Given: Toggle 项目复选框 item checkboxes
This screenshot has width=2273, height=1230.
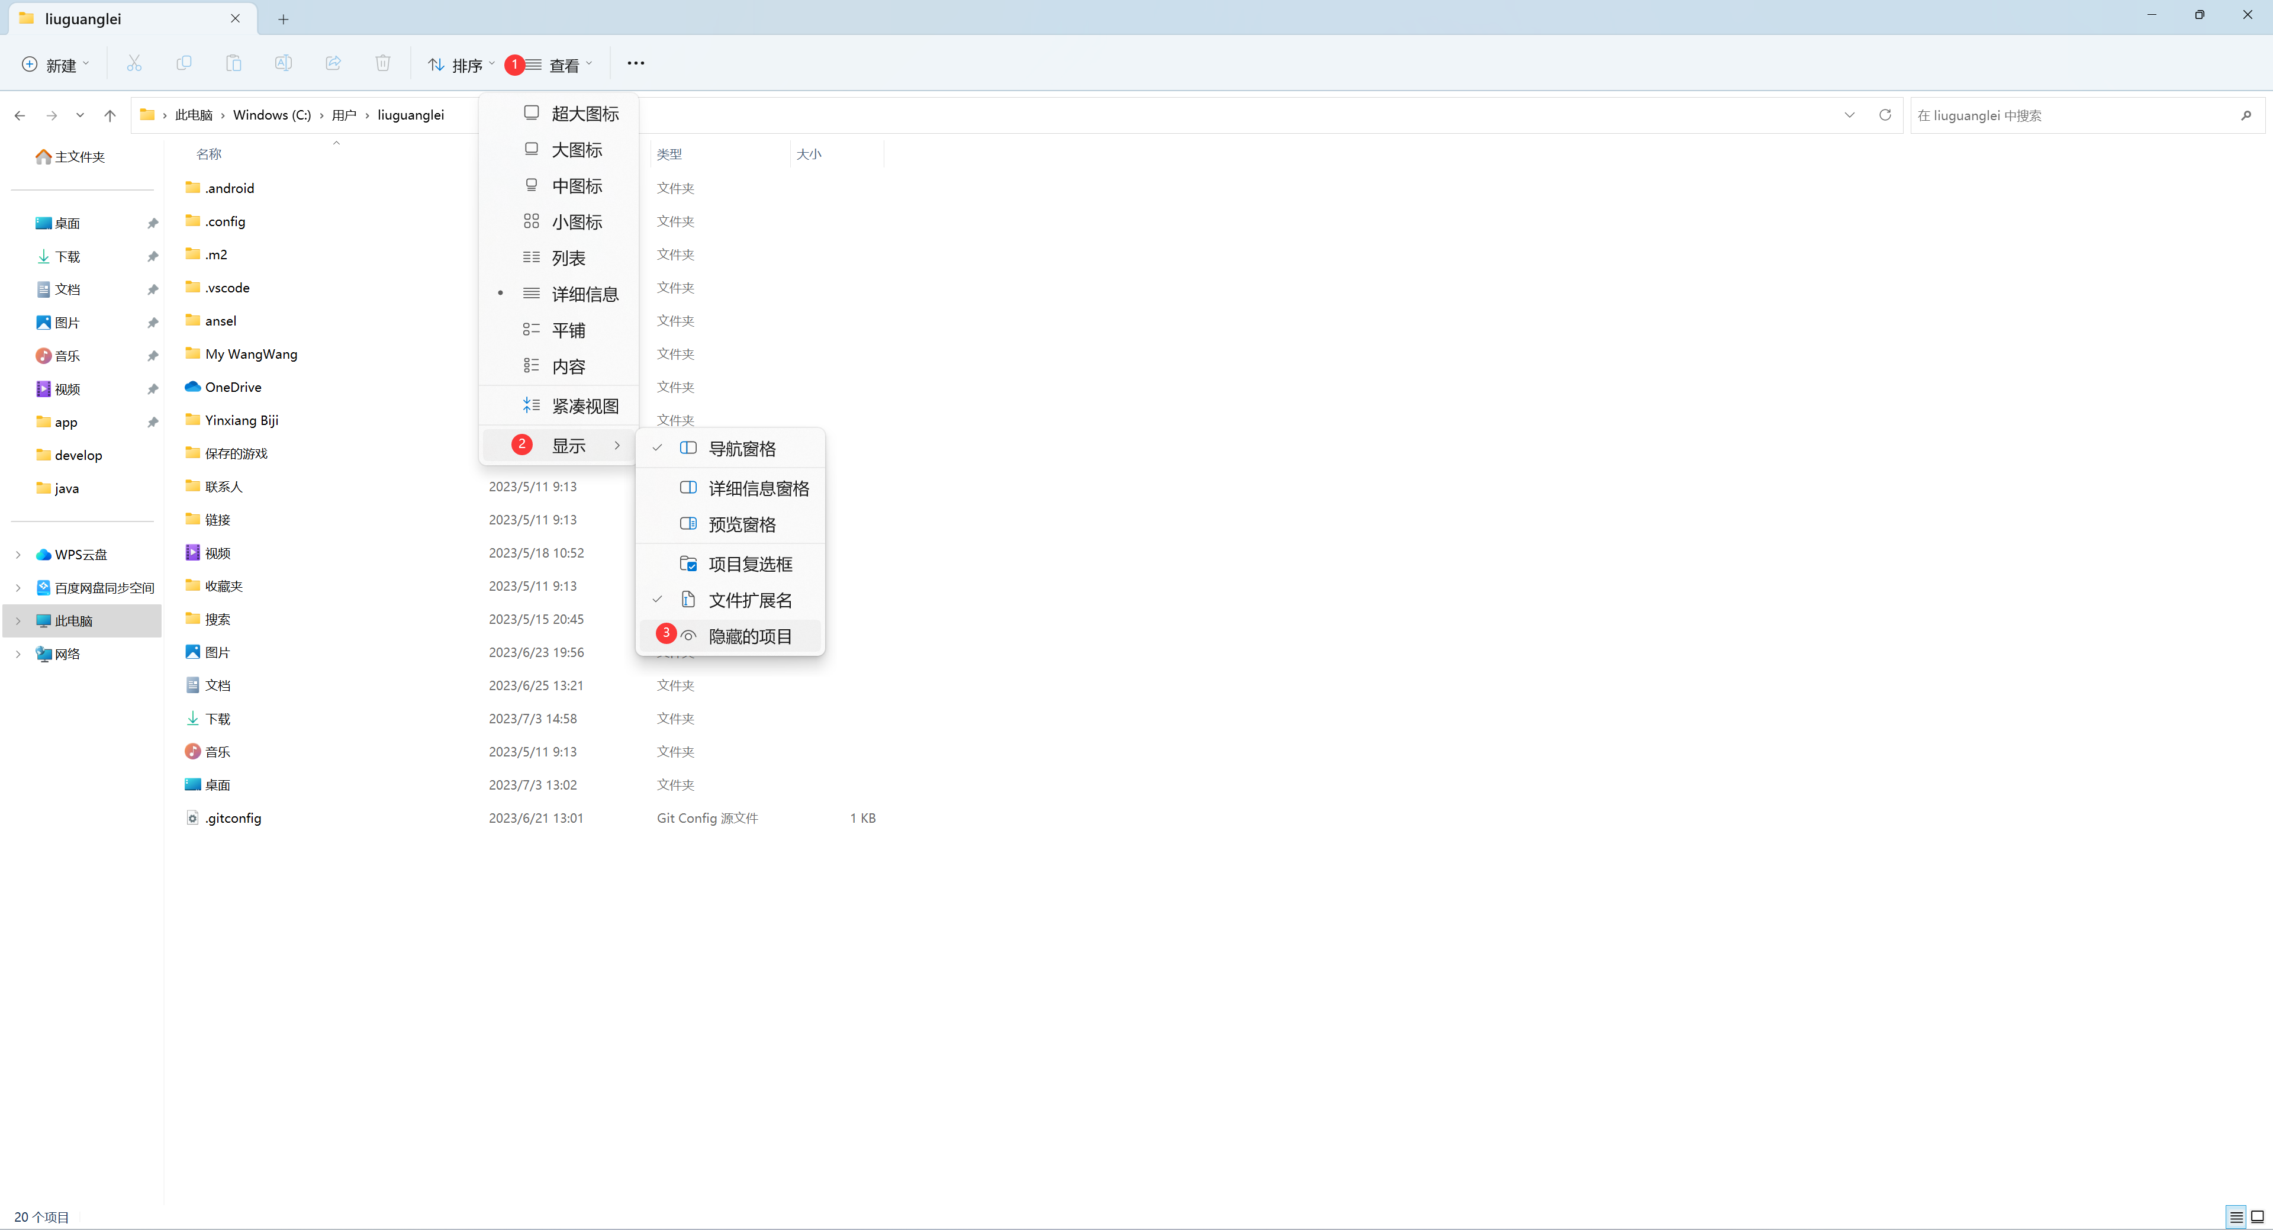Looking at the screenshot, I should click(x=730, y=564).
